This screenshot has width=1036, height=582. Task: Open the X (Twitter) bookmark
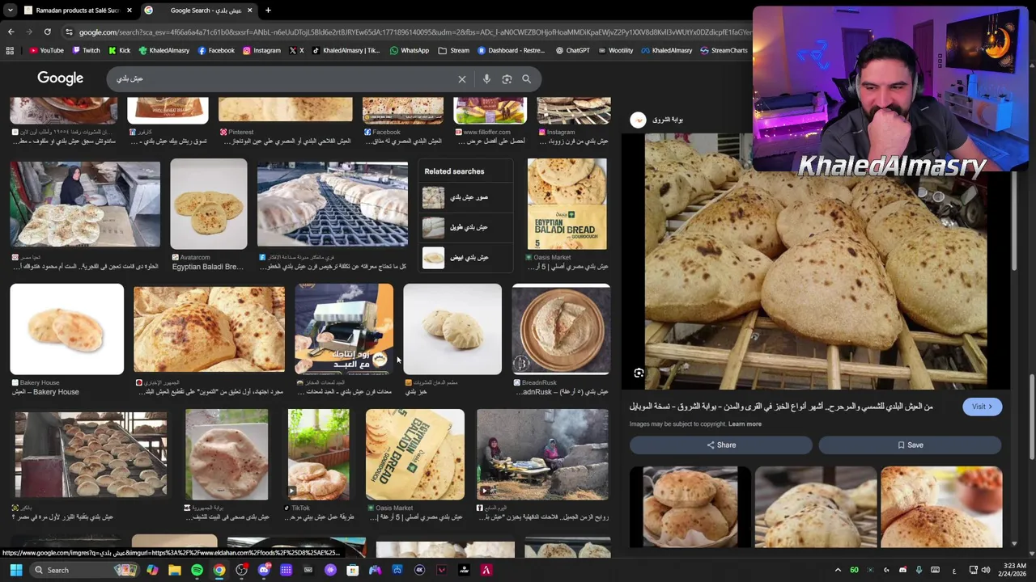click(296, 50)
